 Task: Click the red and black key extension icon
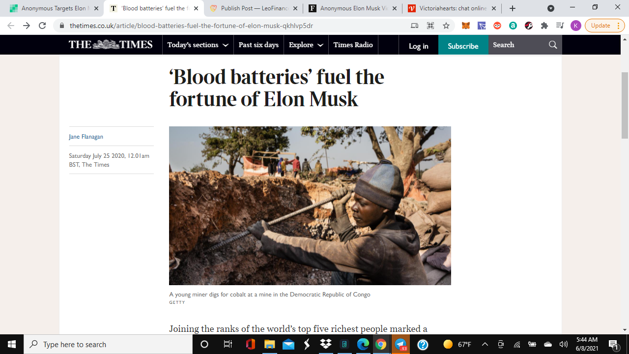coord(529,26)
